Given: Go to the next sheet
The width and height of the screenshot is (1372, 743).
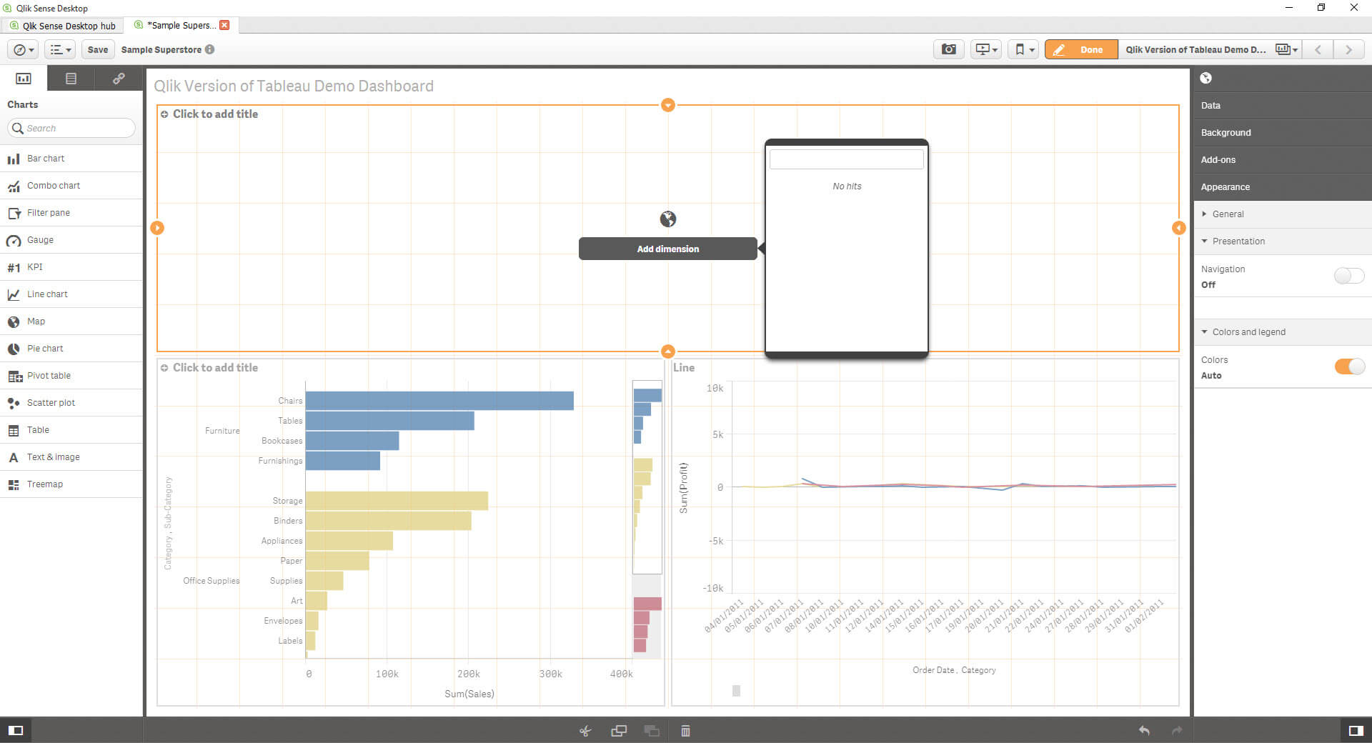Looking at the screenshot, I should (1348, 49).
